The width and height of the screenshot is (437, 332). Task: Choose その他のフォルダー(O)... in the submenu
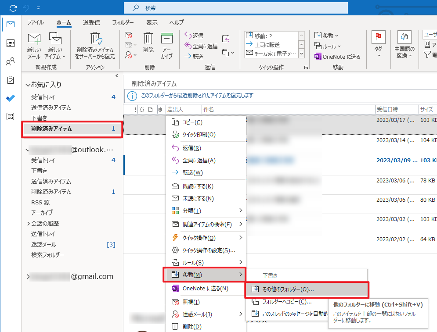307,289
